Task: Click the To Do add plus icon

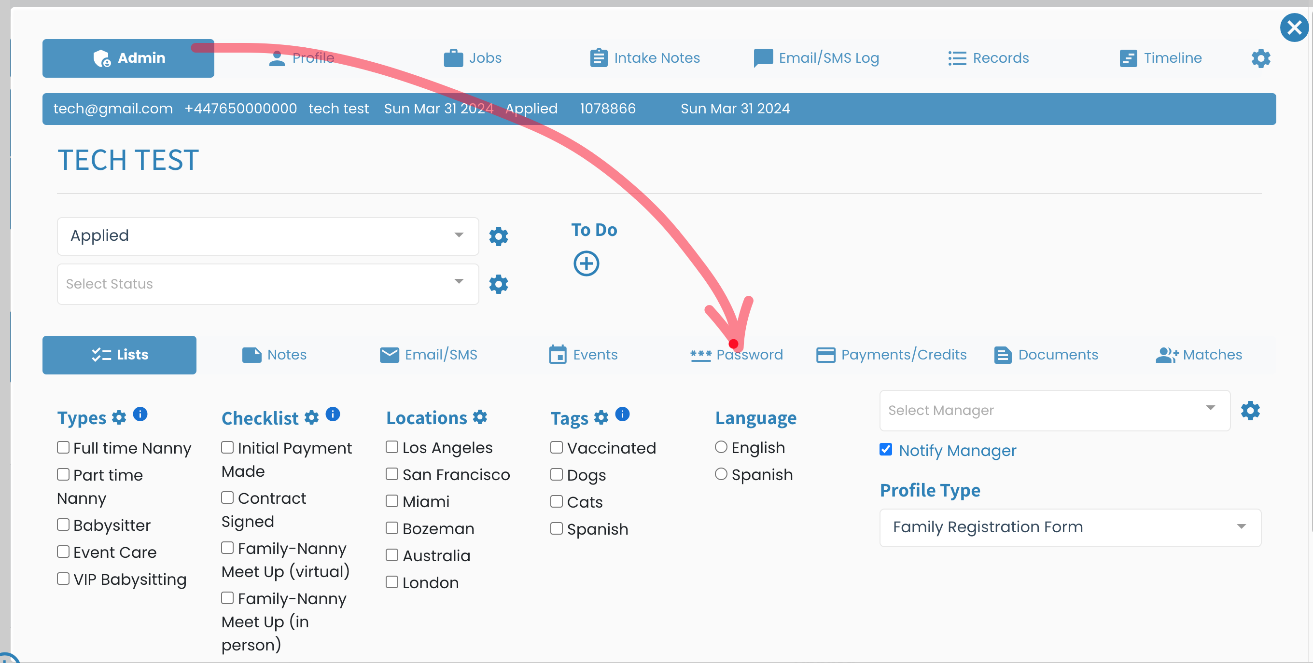Action: (586, 263)
